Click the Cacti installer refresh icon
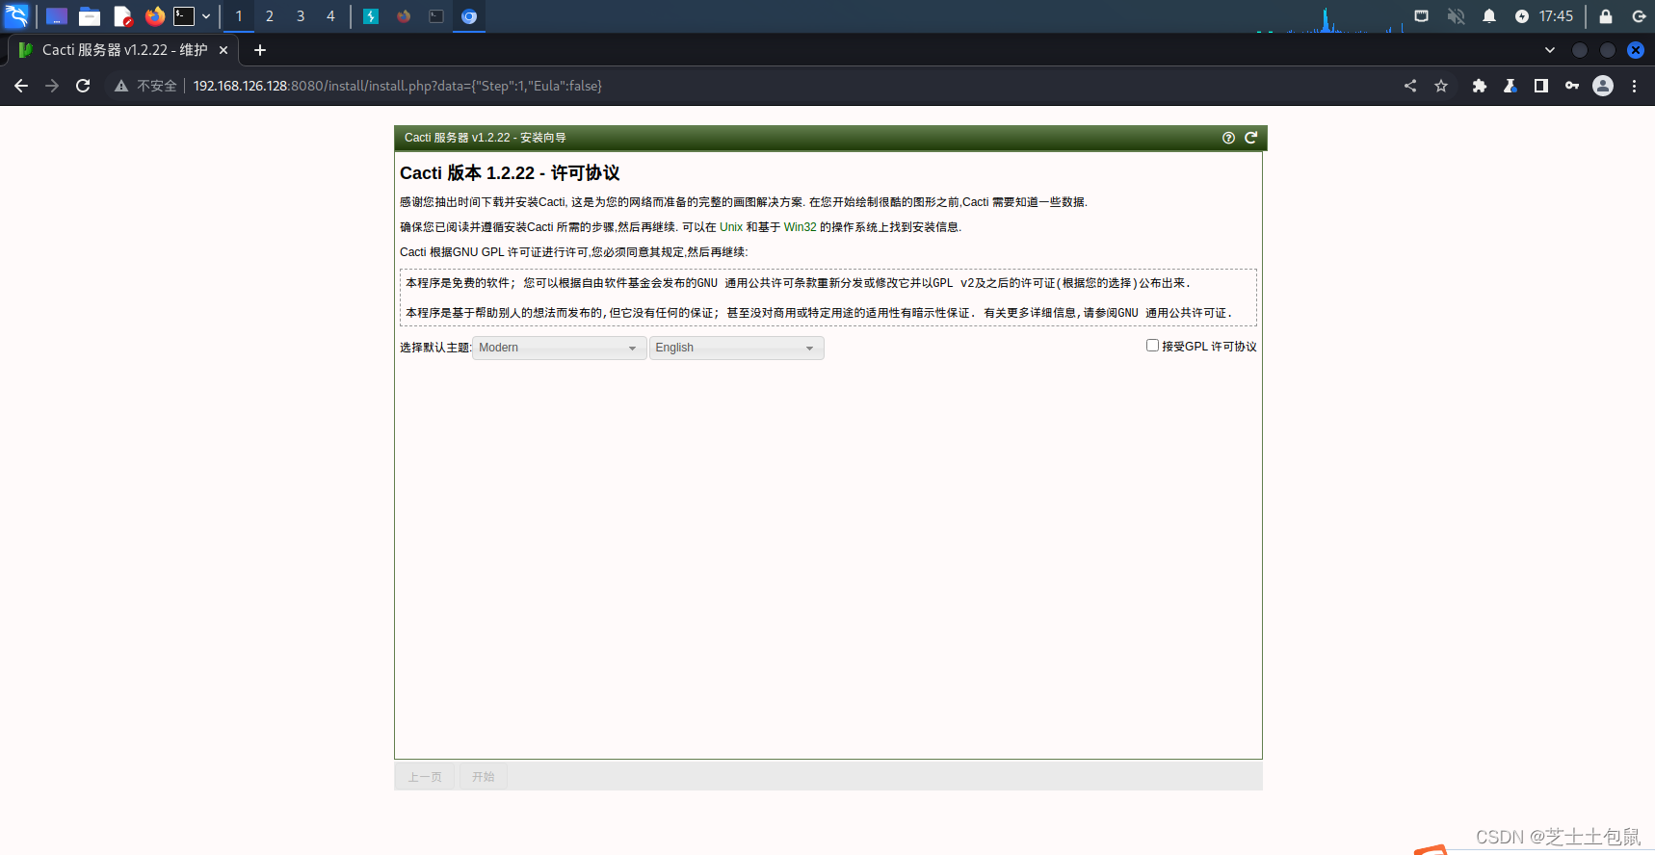Image resolution: width=1655 pixels, height=855 pixels. point(1250,138)
